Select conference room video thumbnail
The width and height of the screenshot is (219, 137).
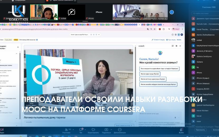(x=126, y=12)
